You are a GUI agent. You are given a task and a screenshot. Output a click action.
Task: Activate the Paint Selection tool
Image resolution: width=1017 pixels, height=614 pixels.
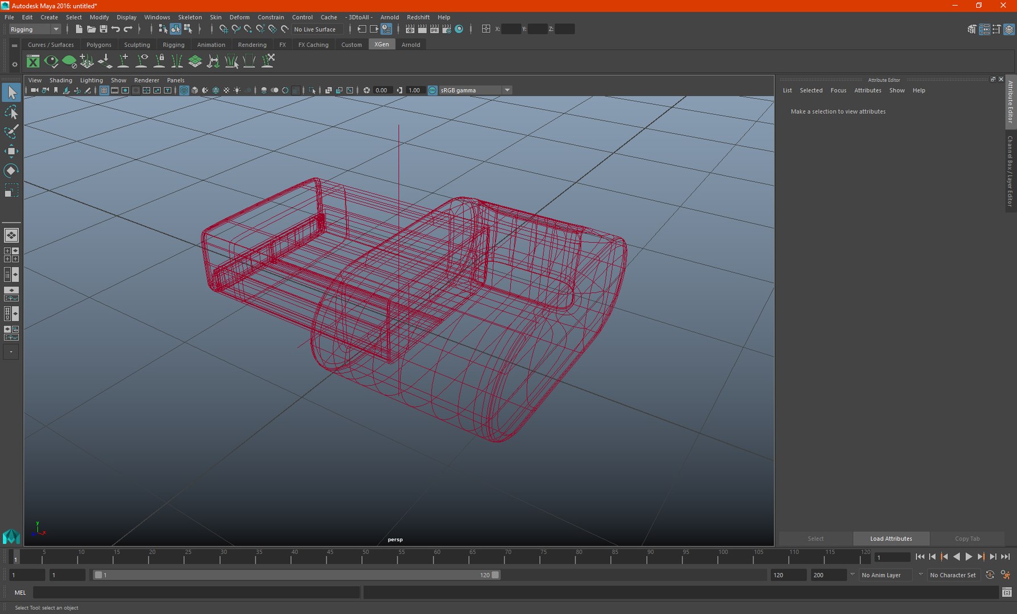[x=11, y=131]
